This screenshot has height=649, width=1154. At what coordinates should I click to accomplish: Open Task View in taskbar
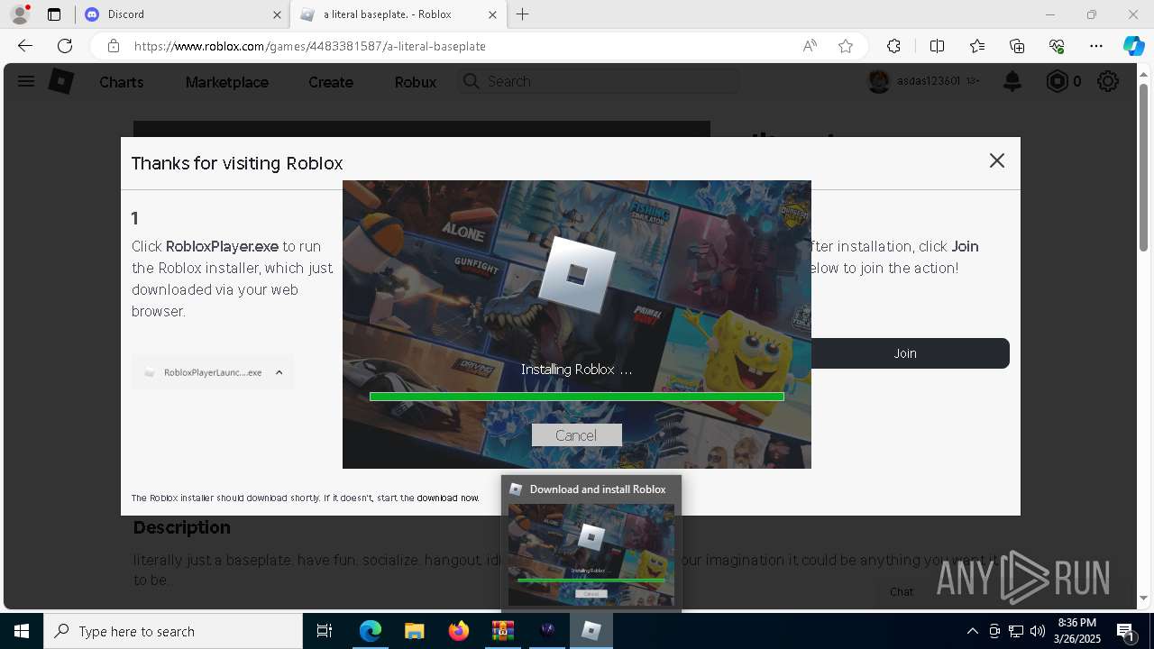point(325,631)
